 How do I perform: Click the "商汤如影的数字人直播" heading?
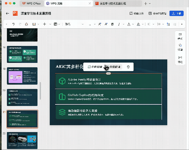point(83,111)
